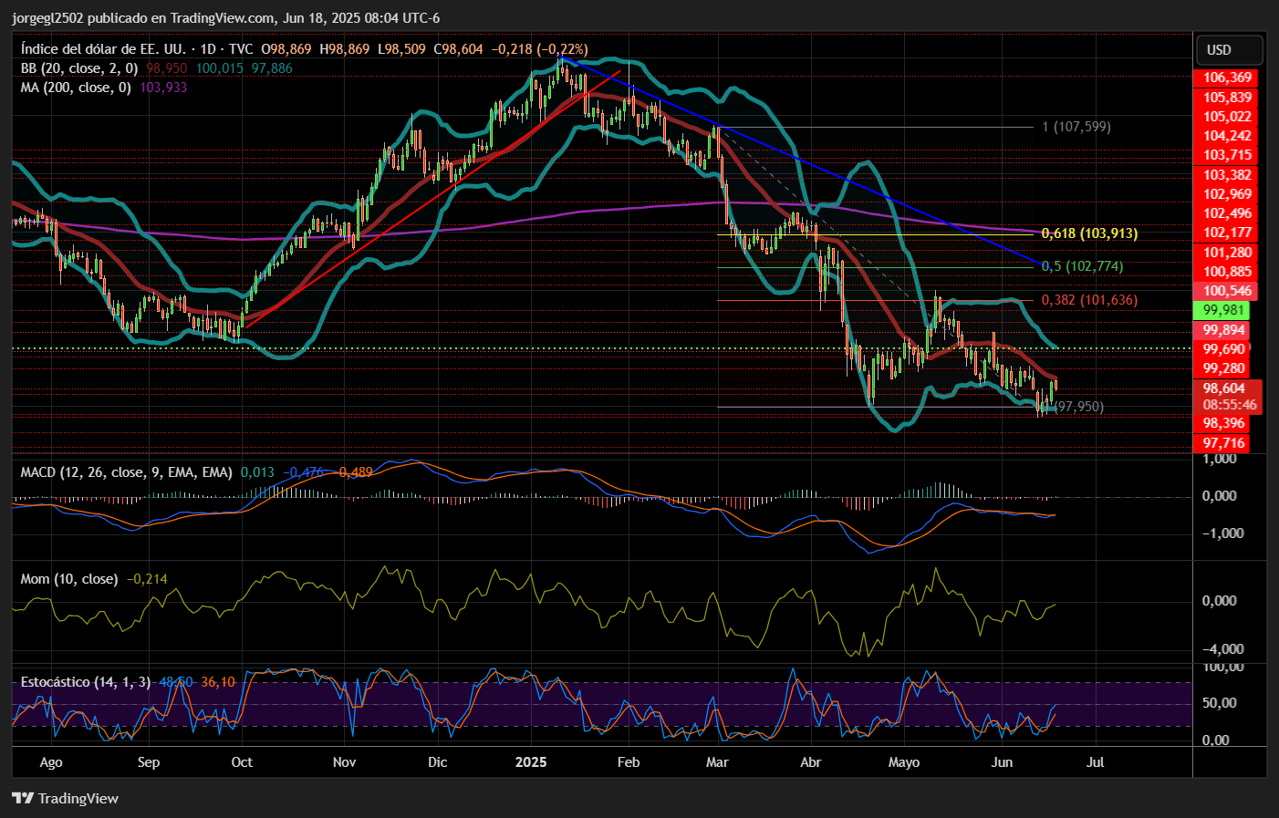Click the 102,969 price label
This screenshot has width=1279, height=818.
(x=1227, y=194)
